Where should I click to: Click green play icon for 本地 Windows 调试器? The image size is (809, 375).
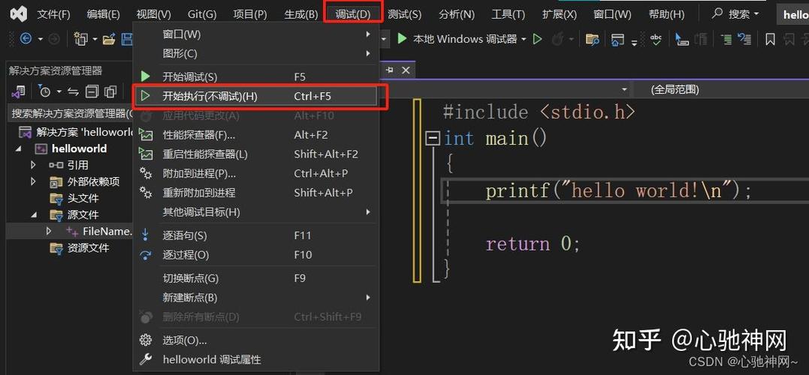tap(403, 39)
